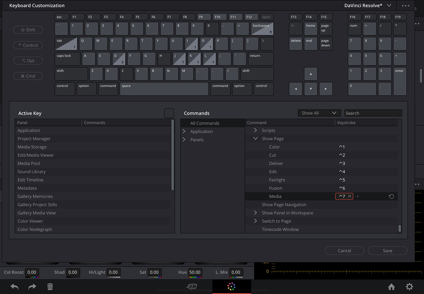424x294 pixels.
Task: Expand the Scripts command group
Action: pyautogui.click(x=256, y=130)
